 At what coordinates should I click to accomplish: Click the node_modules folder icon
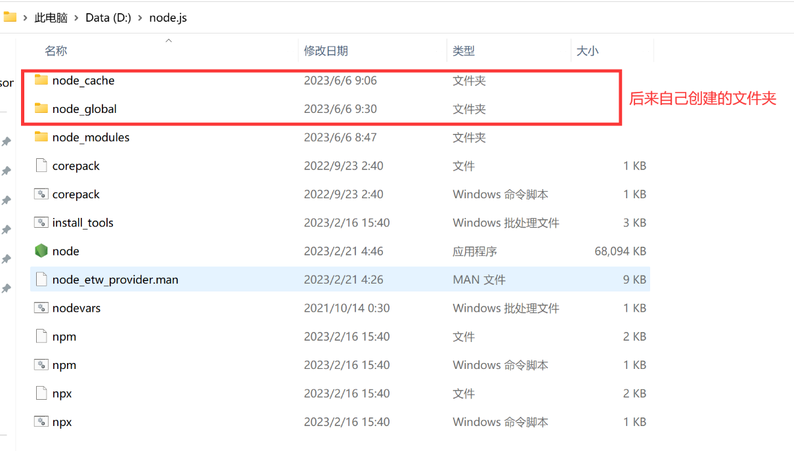(x=41, y=137)
